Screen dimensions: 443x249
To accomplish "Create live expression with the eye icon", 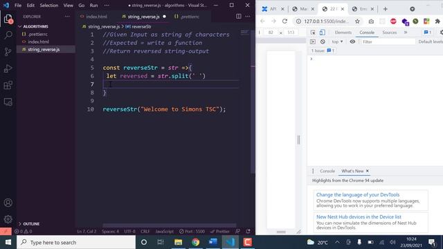I will pyautogui.click(x=352, y=41).
